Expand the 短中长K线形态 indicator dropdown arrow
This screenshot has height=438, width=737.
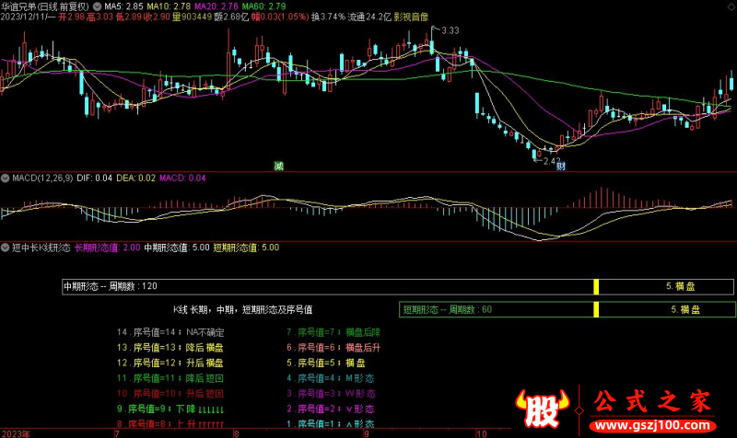pyautogui.click(x=6, y=248)
